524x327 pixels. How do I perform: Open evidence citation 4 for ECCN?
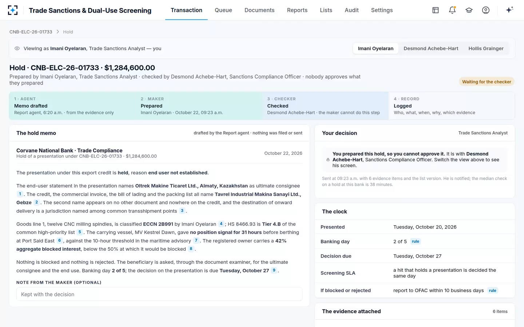221,224
